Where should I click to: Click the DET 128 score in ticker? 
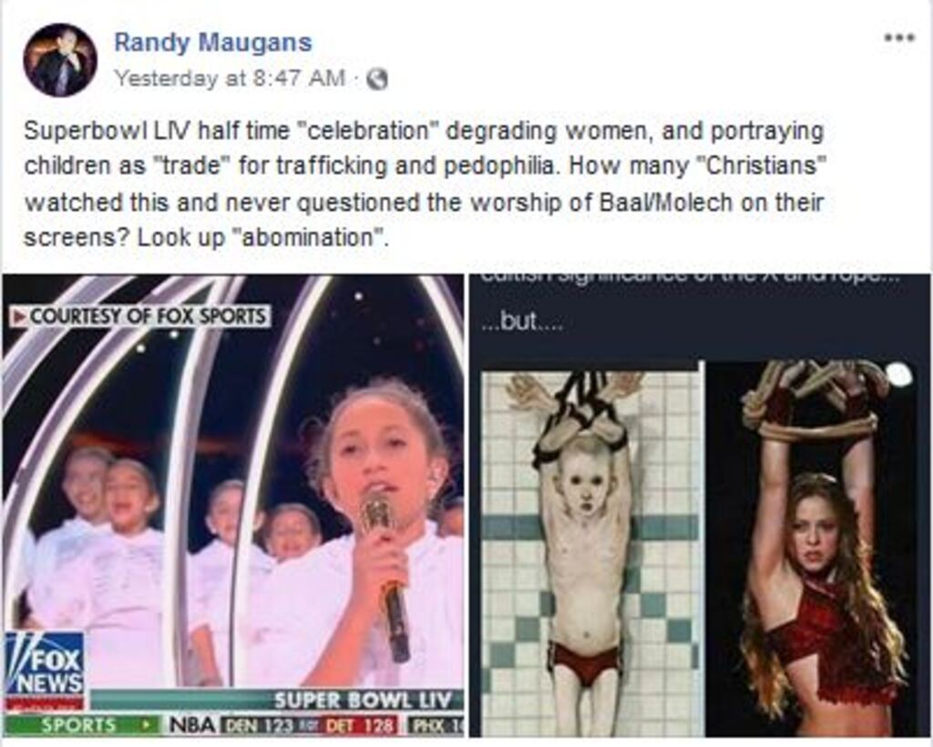(x=361, y=725)
